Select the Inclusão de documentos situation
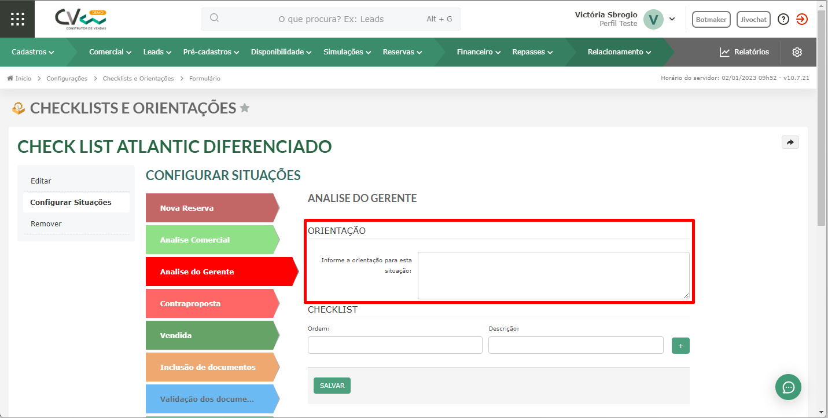The width and height of the screenshot is (828, 418). tap(212, 367)
